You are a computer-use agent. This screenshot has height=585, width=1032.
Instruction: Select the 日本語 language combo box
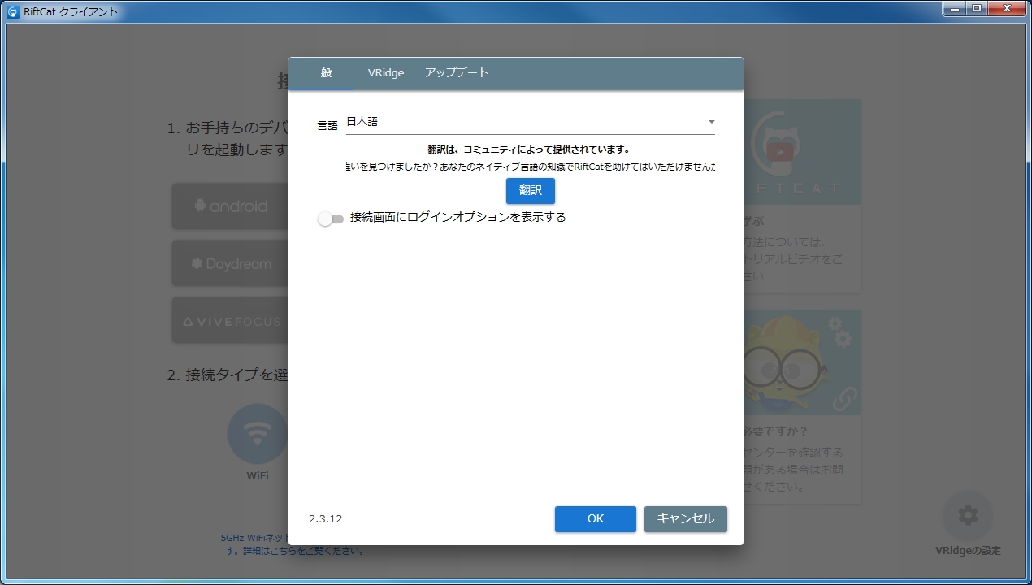point(530,122)
